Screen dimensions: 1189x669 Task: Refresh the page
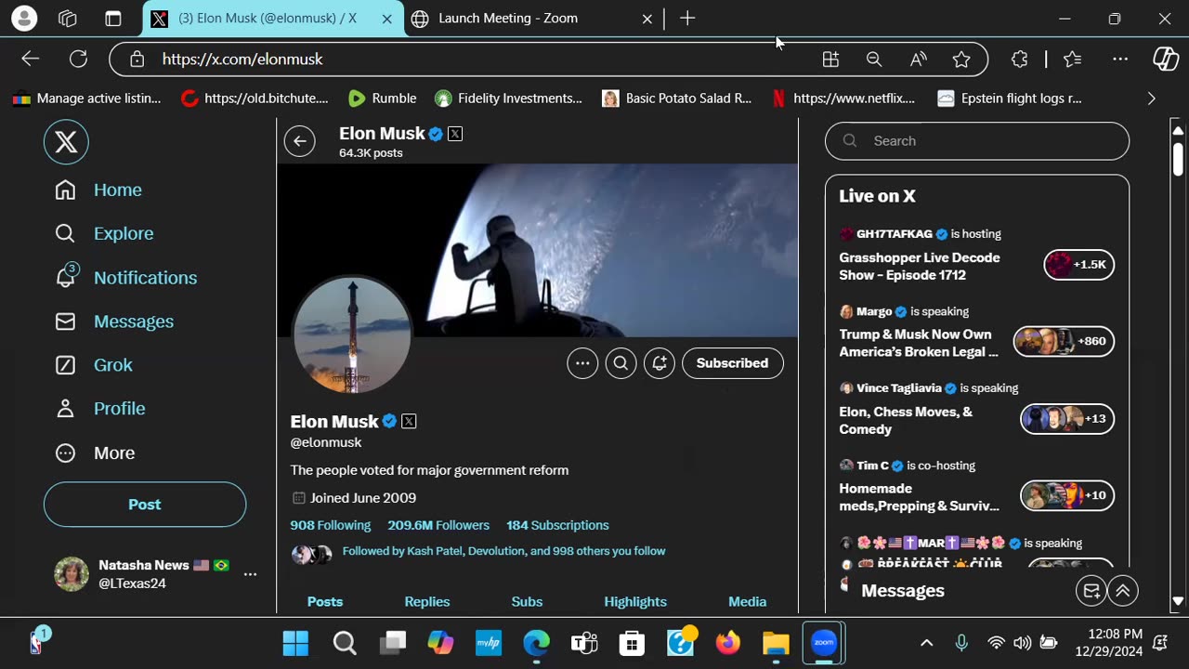pyautogui.click(x=78, y=59)
